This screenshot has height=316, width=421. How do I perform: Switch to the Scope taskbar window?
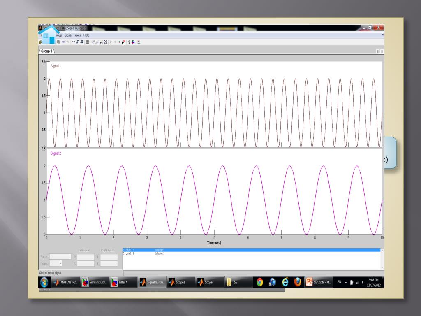click(x=210, y=282)
